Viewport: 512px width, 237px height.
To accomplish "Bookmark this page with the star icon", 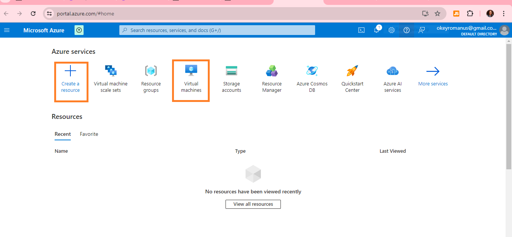I will point(437,14).
